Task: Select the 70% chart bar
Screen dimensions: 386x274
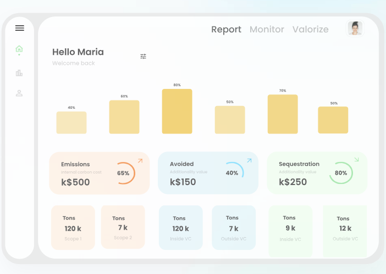Action: (x=283, y=114)
